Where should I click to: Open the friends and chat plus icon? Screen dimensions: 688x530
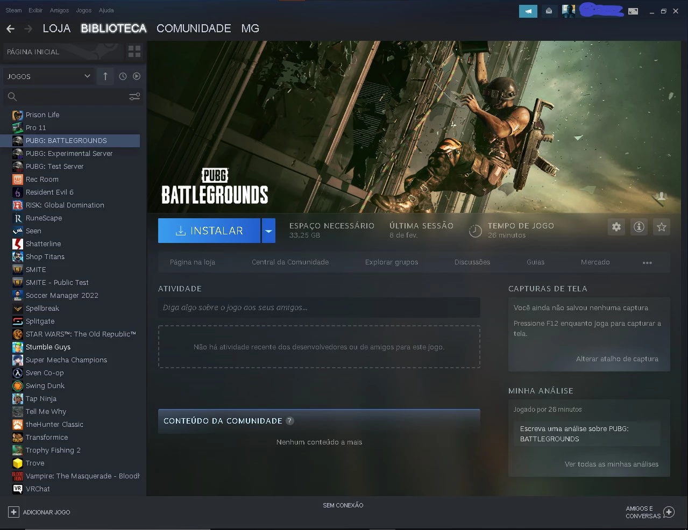pos(669,512)
